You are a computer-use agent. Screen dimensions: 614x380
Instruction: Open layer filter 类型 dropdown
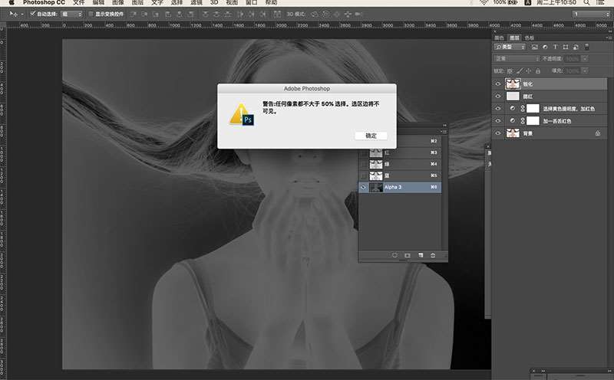(510, 47)
